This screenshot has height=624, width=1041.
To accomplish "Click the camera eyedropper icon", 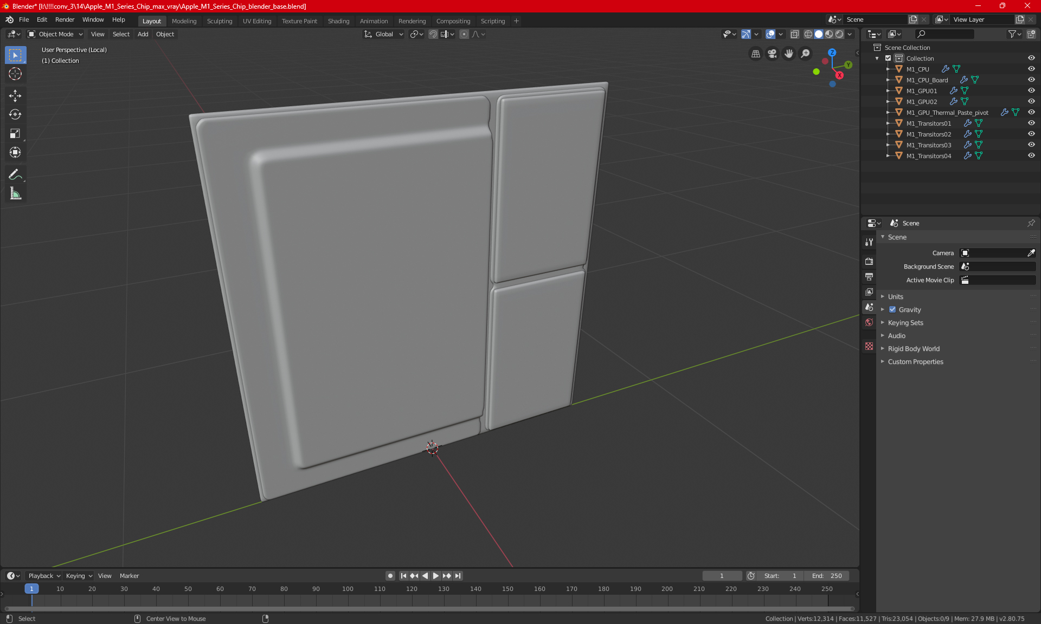I will [1031, 253].
